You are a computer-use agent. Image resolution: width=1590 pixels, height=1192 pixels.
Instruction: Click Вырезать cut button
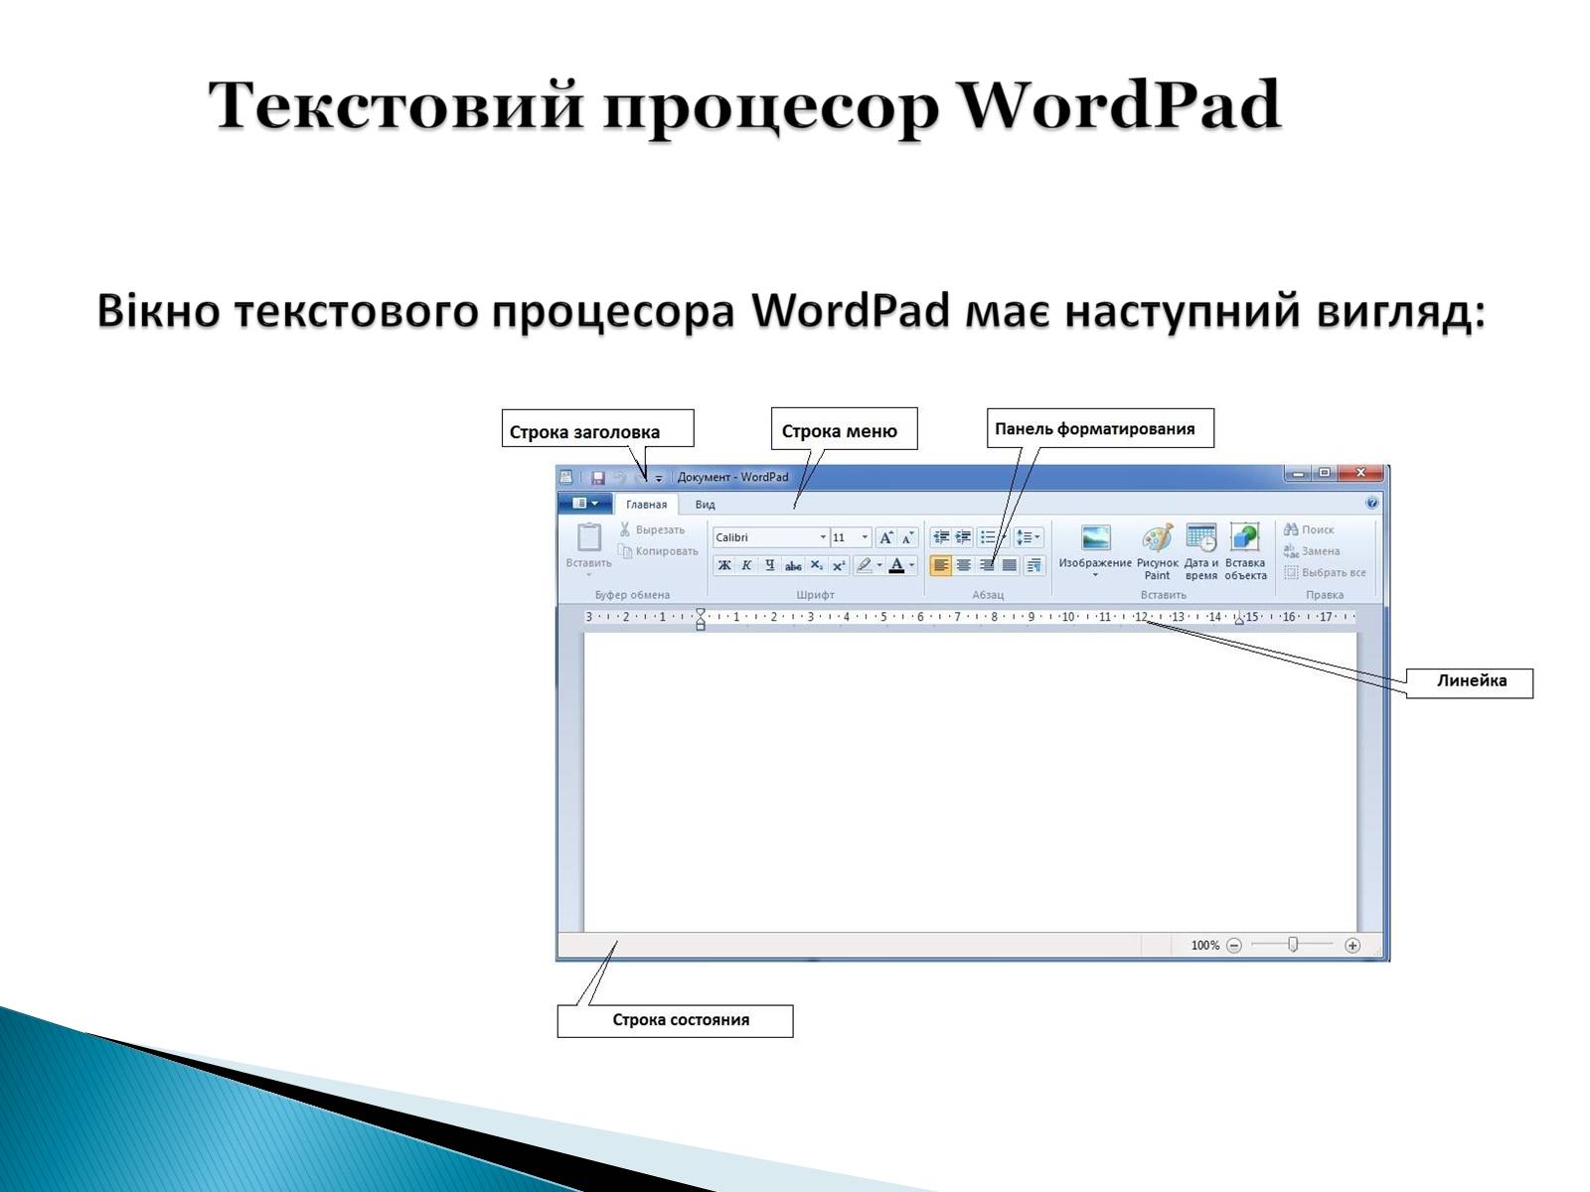652,529
